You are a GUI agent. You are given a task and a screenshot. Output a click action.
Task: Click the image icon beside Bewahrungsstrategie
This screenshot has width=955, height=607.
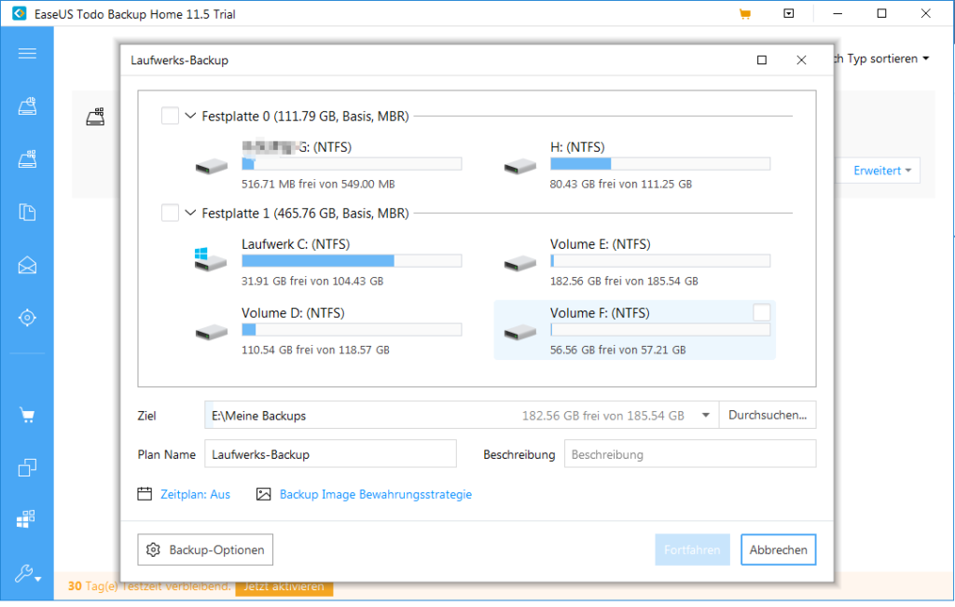click(x=263, y=494)
